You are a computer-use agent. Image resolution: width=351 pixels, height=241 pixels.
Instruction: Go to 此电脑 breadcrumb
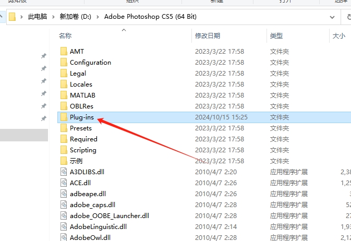(x=38, y=17)
